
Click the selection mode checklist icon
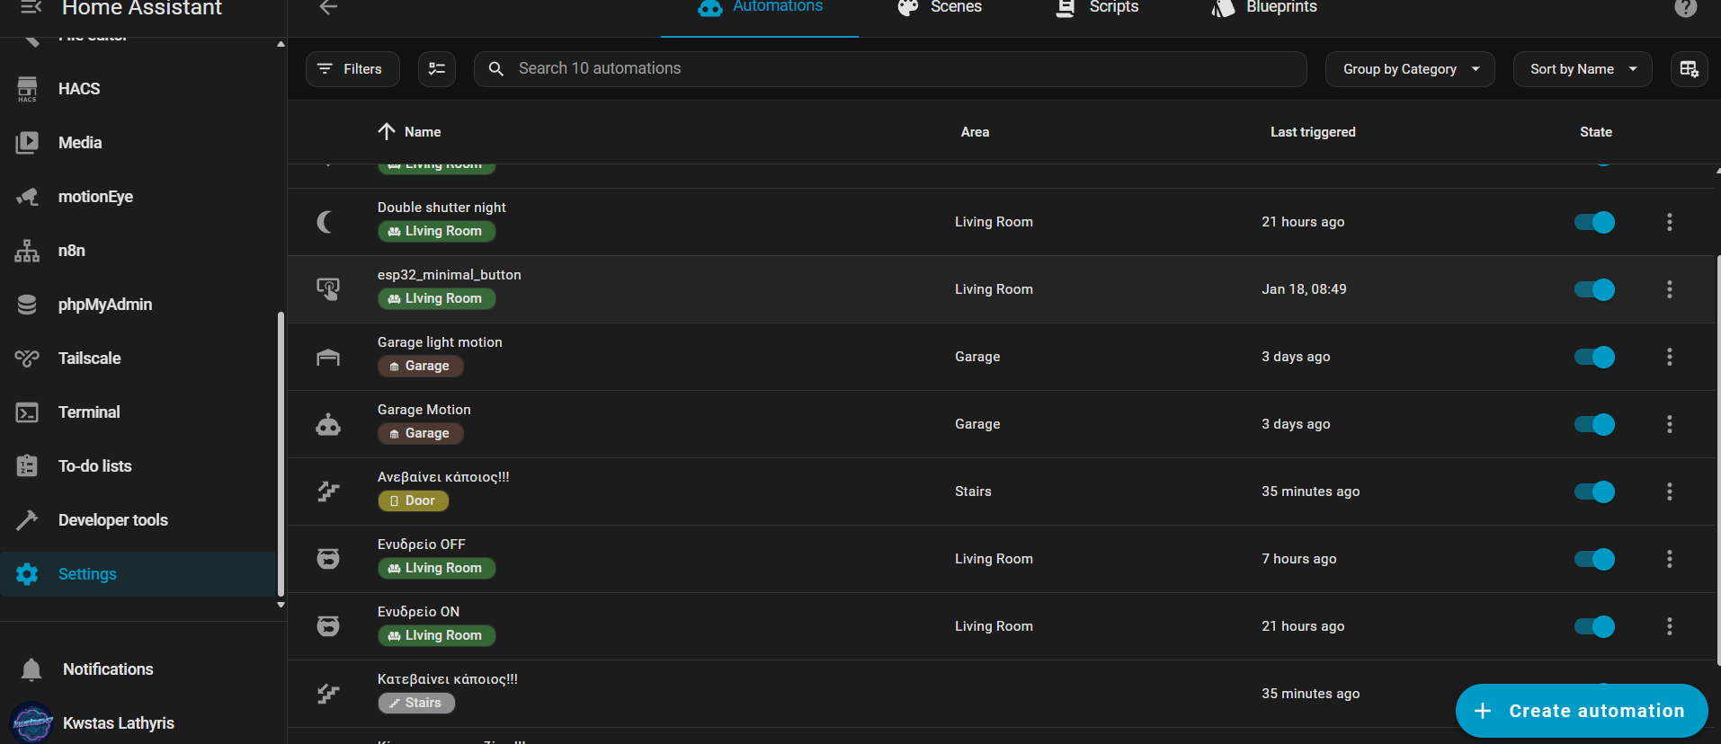coord(437,69)
